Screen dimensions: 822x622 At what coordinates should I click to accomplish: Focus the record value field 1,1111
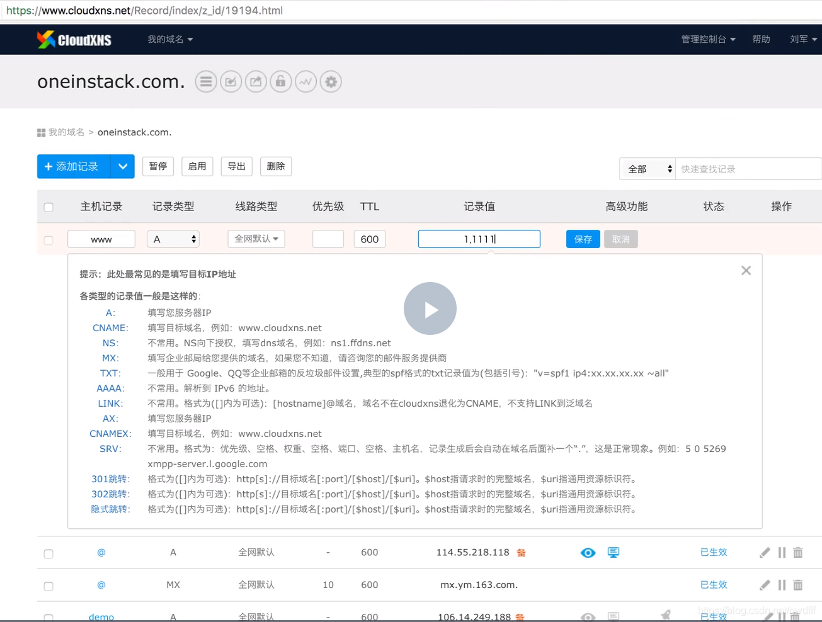(x=479, y=239)
